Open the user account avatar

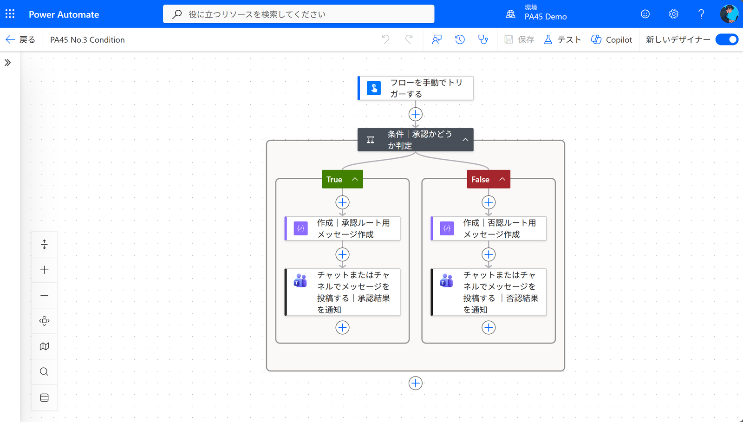729,14
